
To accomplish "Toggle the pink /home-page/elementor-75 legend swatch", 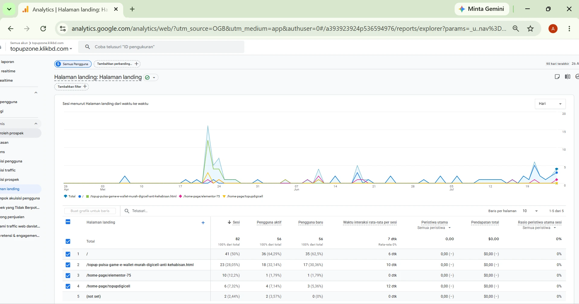I will click(181, 196).
